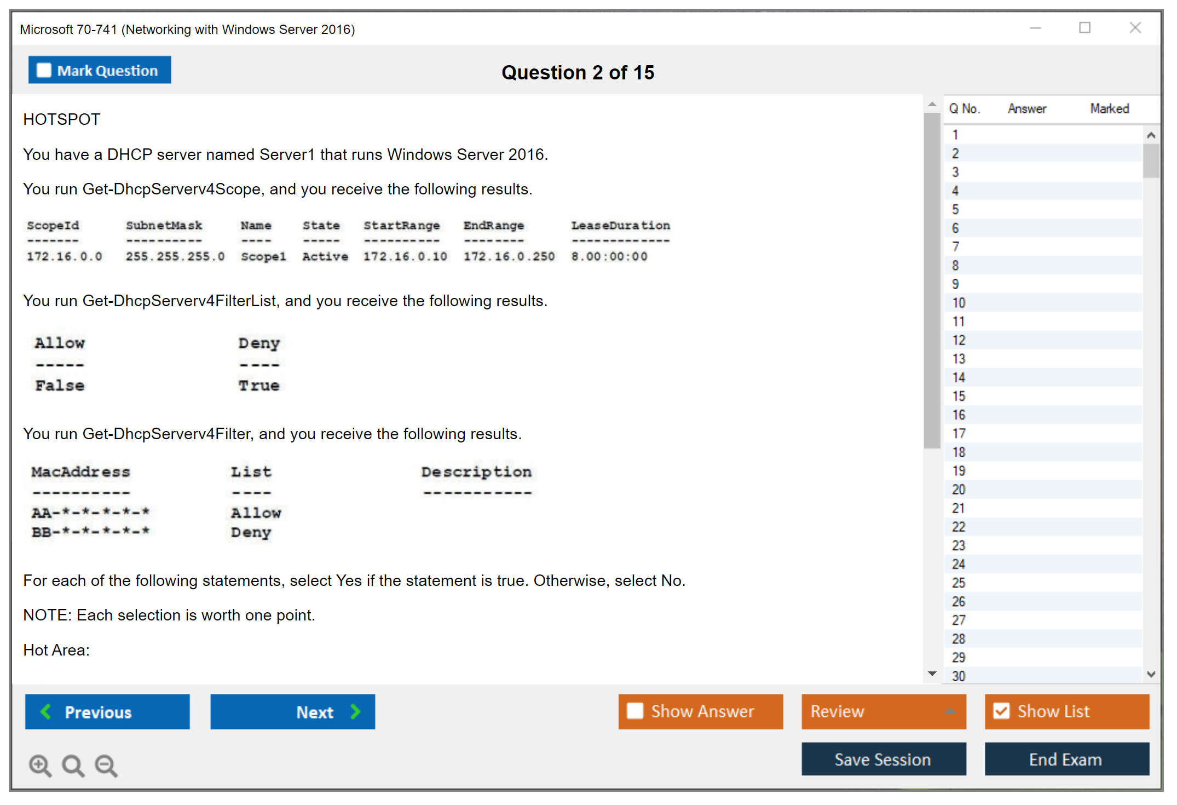Select question 25 in the list
This screenshot has width=1177, height=805.
click(x=959, y=583)
